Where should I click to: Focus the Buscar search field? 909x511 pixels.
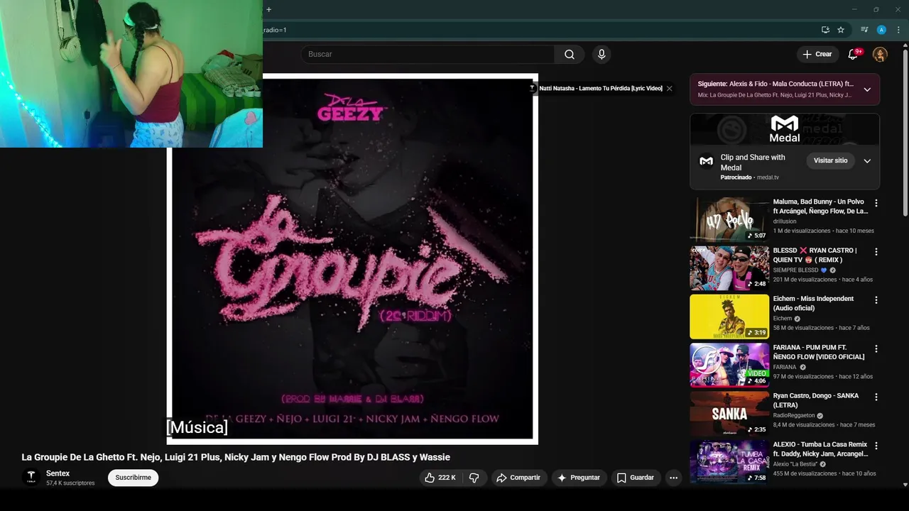428,54
